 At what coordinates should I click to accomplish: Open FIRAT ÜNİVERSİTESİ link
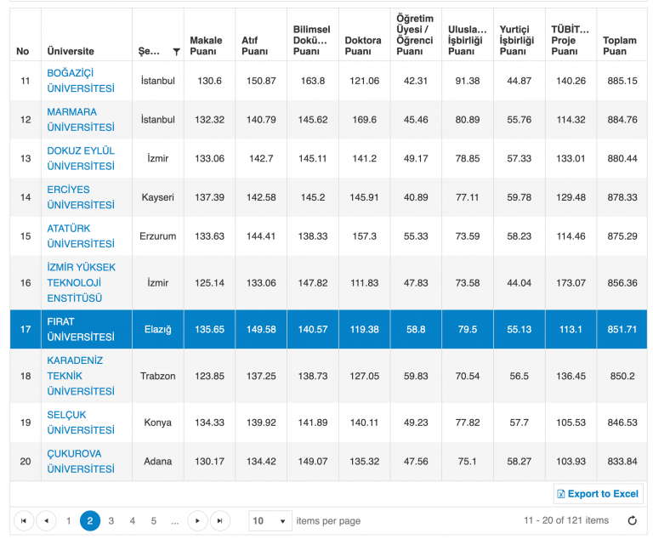click(x=81, y=329)
